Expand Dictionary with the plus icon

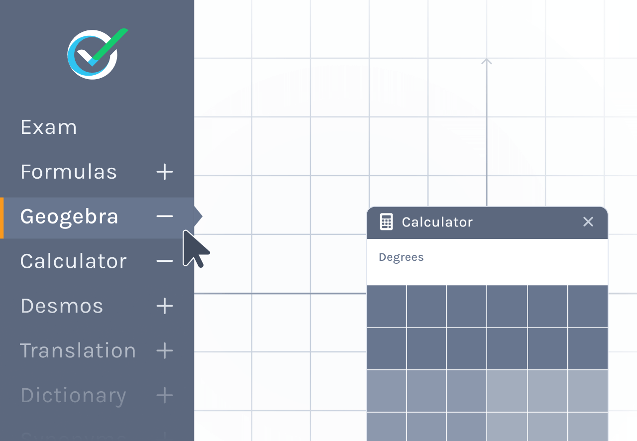click(x=165, y=396)
